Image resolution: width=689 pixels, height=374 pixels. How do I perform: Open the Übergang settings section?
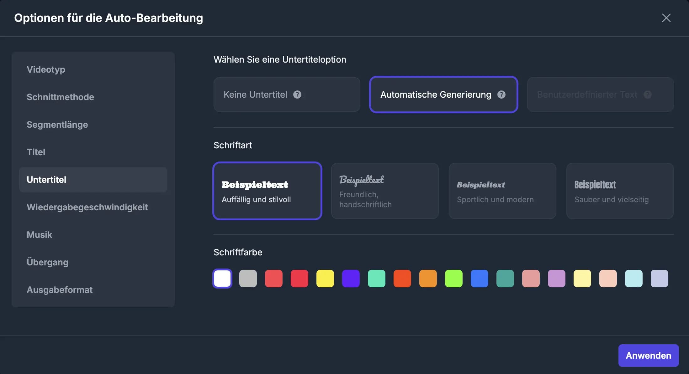48,262
